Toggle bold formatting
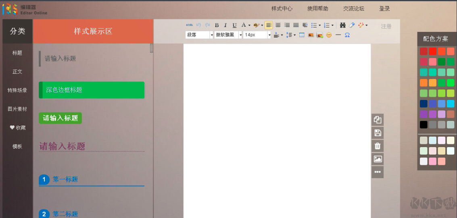 tap(217, 25)
